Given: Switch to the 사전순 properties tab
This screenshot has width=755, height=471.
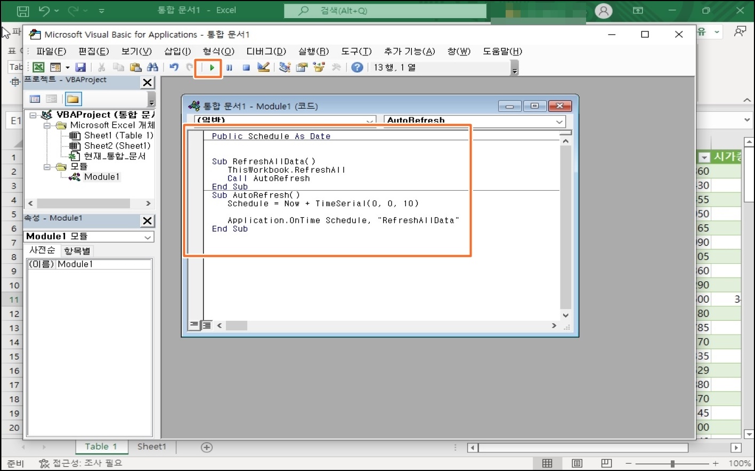Looking at the screenshot, I should (42, 250).
